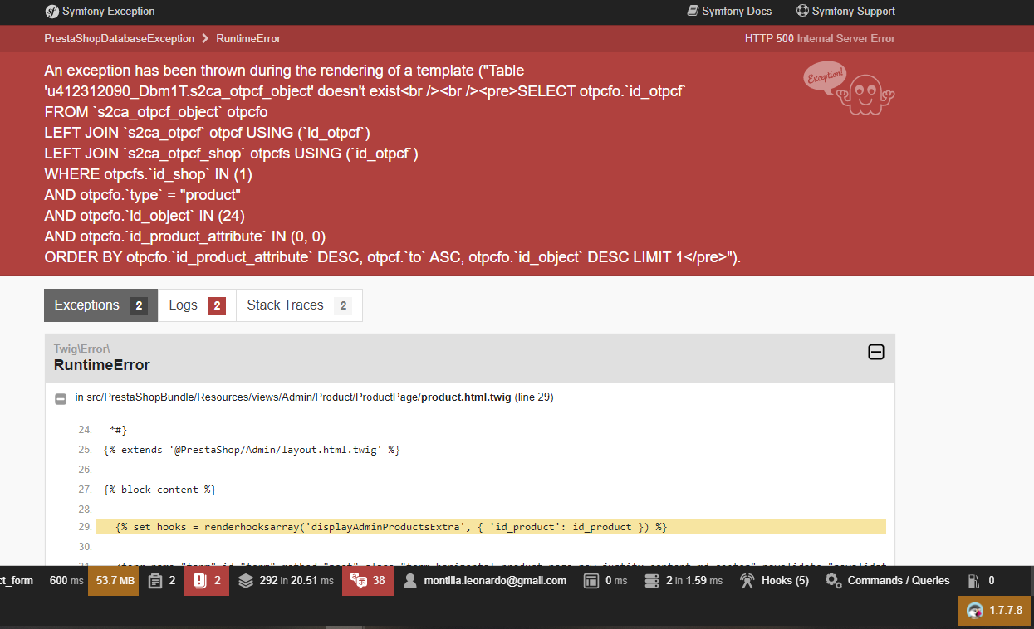The height and width of the screenshot is (629, 1034).
Task: Open the exceptions panel alert icon
Action: pyautogui.click(x=199, y=581)
